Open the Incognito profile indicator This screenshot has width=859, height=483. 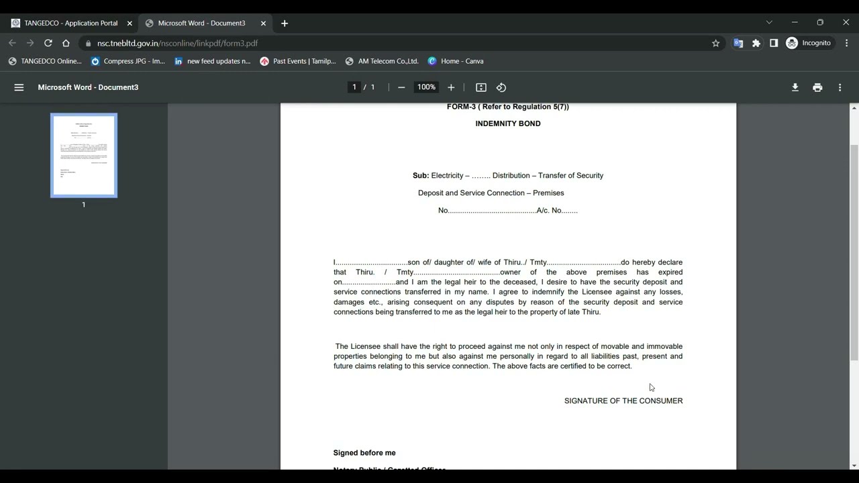pos(809,43)
